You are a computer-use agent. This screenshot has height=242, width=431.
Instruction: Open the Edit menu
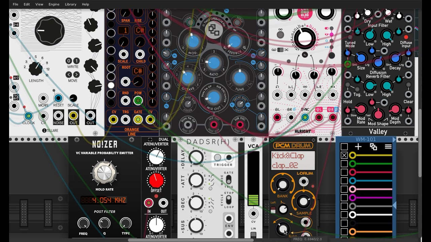pyautogui.click(x=27, y=4)
